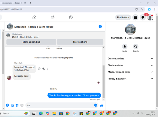
Task: Click the Thanks for sharing your number message
Action: [x=74, y=95]
